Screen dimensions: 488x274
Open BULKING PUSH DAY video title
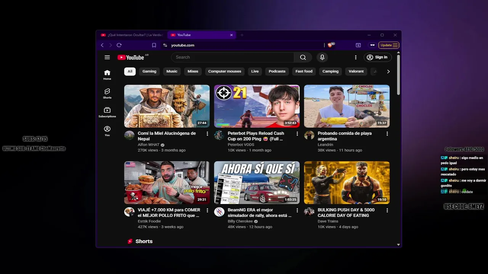click(x=346, y=212)
